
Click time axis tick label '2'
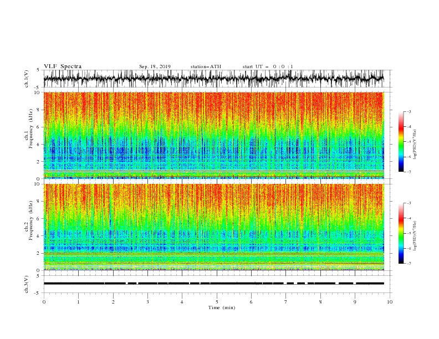pyautogui.click(x=113, y=302)
